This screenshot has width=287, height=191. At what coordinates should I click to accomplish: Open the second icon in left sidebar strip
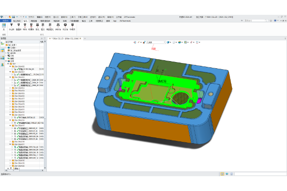pyautogui.click(x=2, y=50)
